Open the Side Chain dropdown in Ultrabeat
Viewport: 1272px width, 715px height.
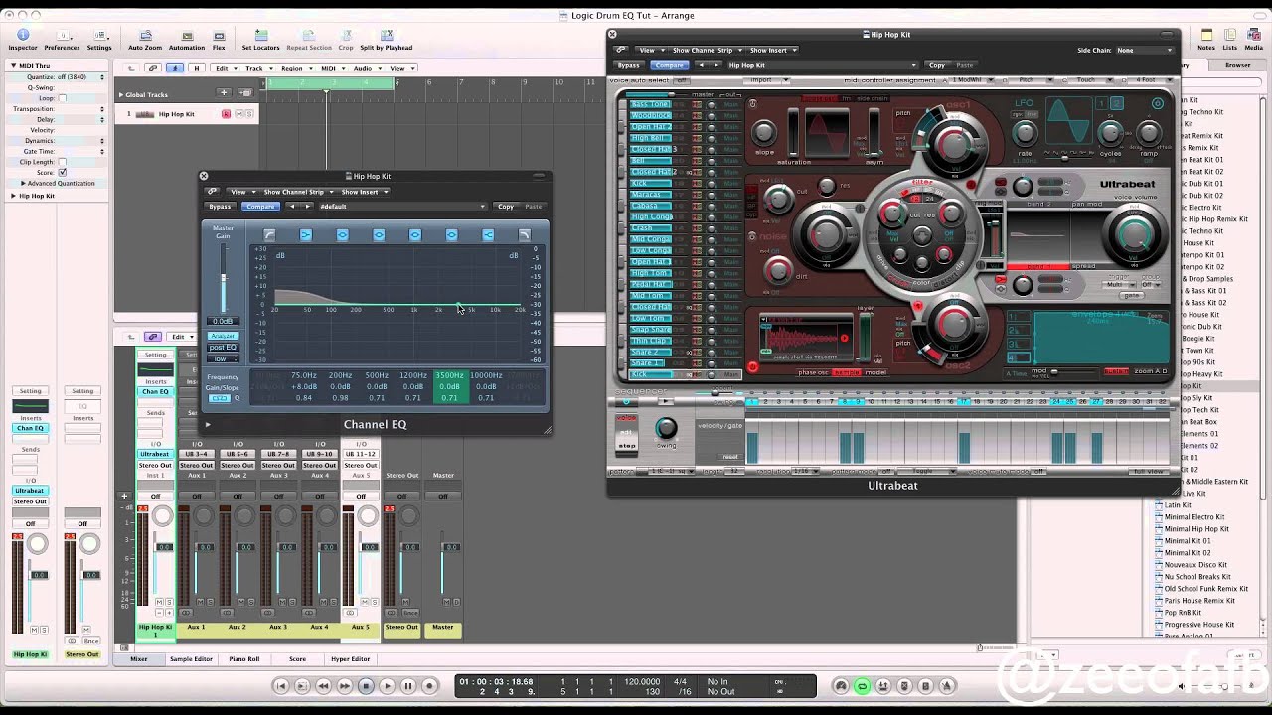[1144, 50]
